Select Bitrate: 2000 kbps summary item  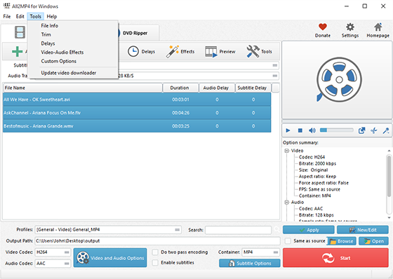(317, 163)
